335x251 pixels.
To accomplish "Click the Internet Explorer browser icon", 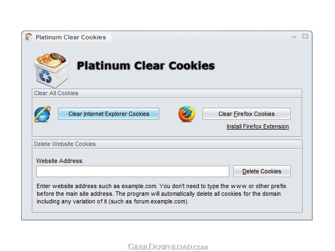I will [42, 114].
